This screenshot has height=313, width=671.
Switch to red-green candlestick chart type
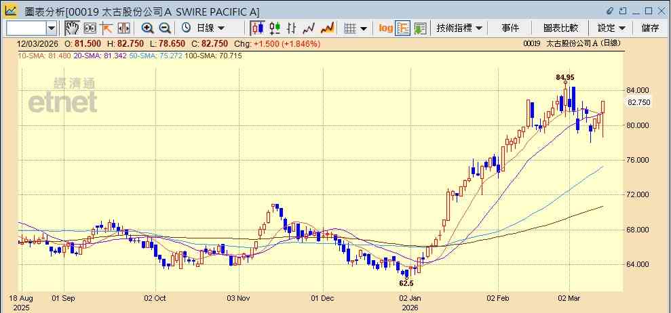click(x=275, y=28)
